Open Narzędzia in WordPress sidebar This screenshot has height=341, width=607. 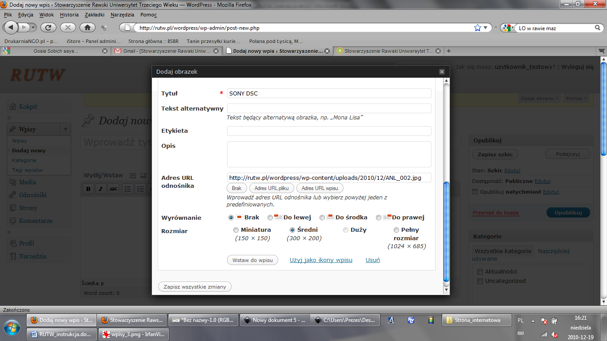(32, 256)
